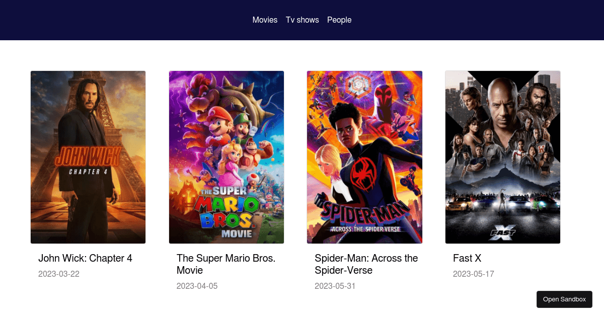Click release date 2023-03-22

(x=59, y=274)
